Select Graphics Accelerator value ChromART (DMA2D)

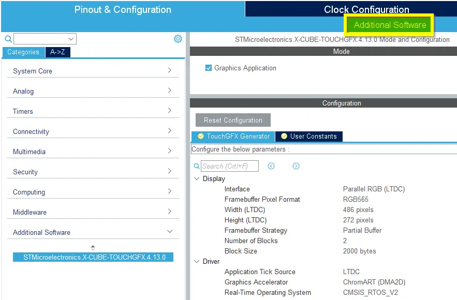[x=374, y=282]
